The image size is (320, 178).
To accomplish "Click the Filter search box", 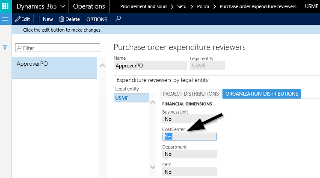I will click(x=57, y=48).
